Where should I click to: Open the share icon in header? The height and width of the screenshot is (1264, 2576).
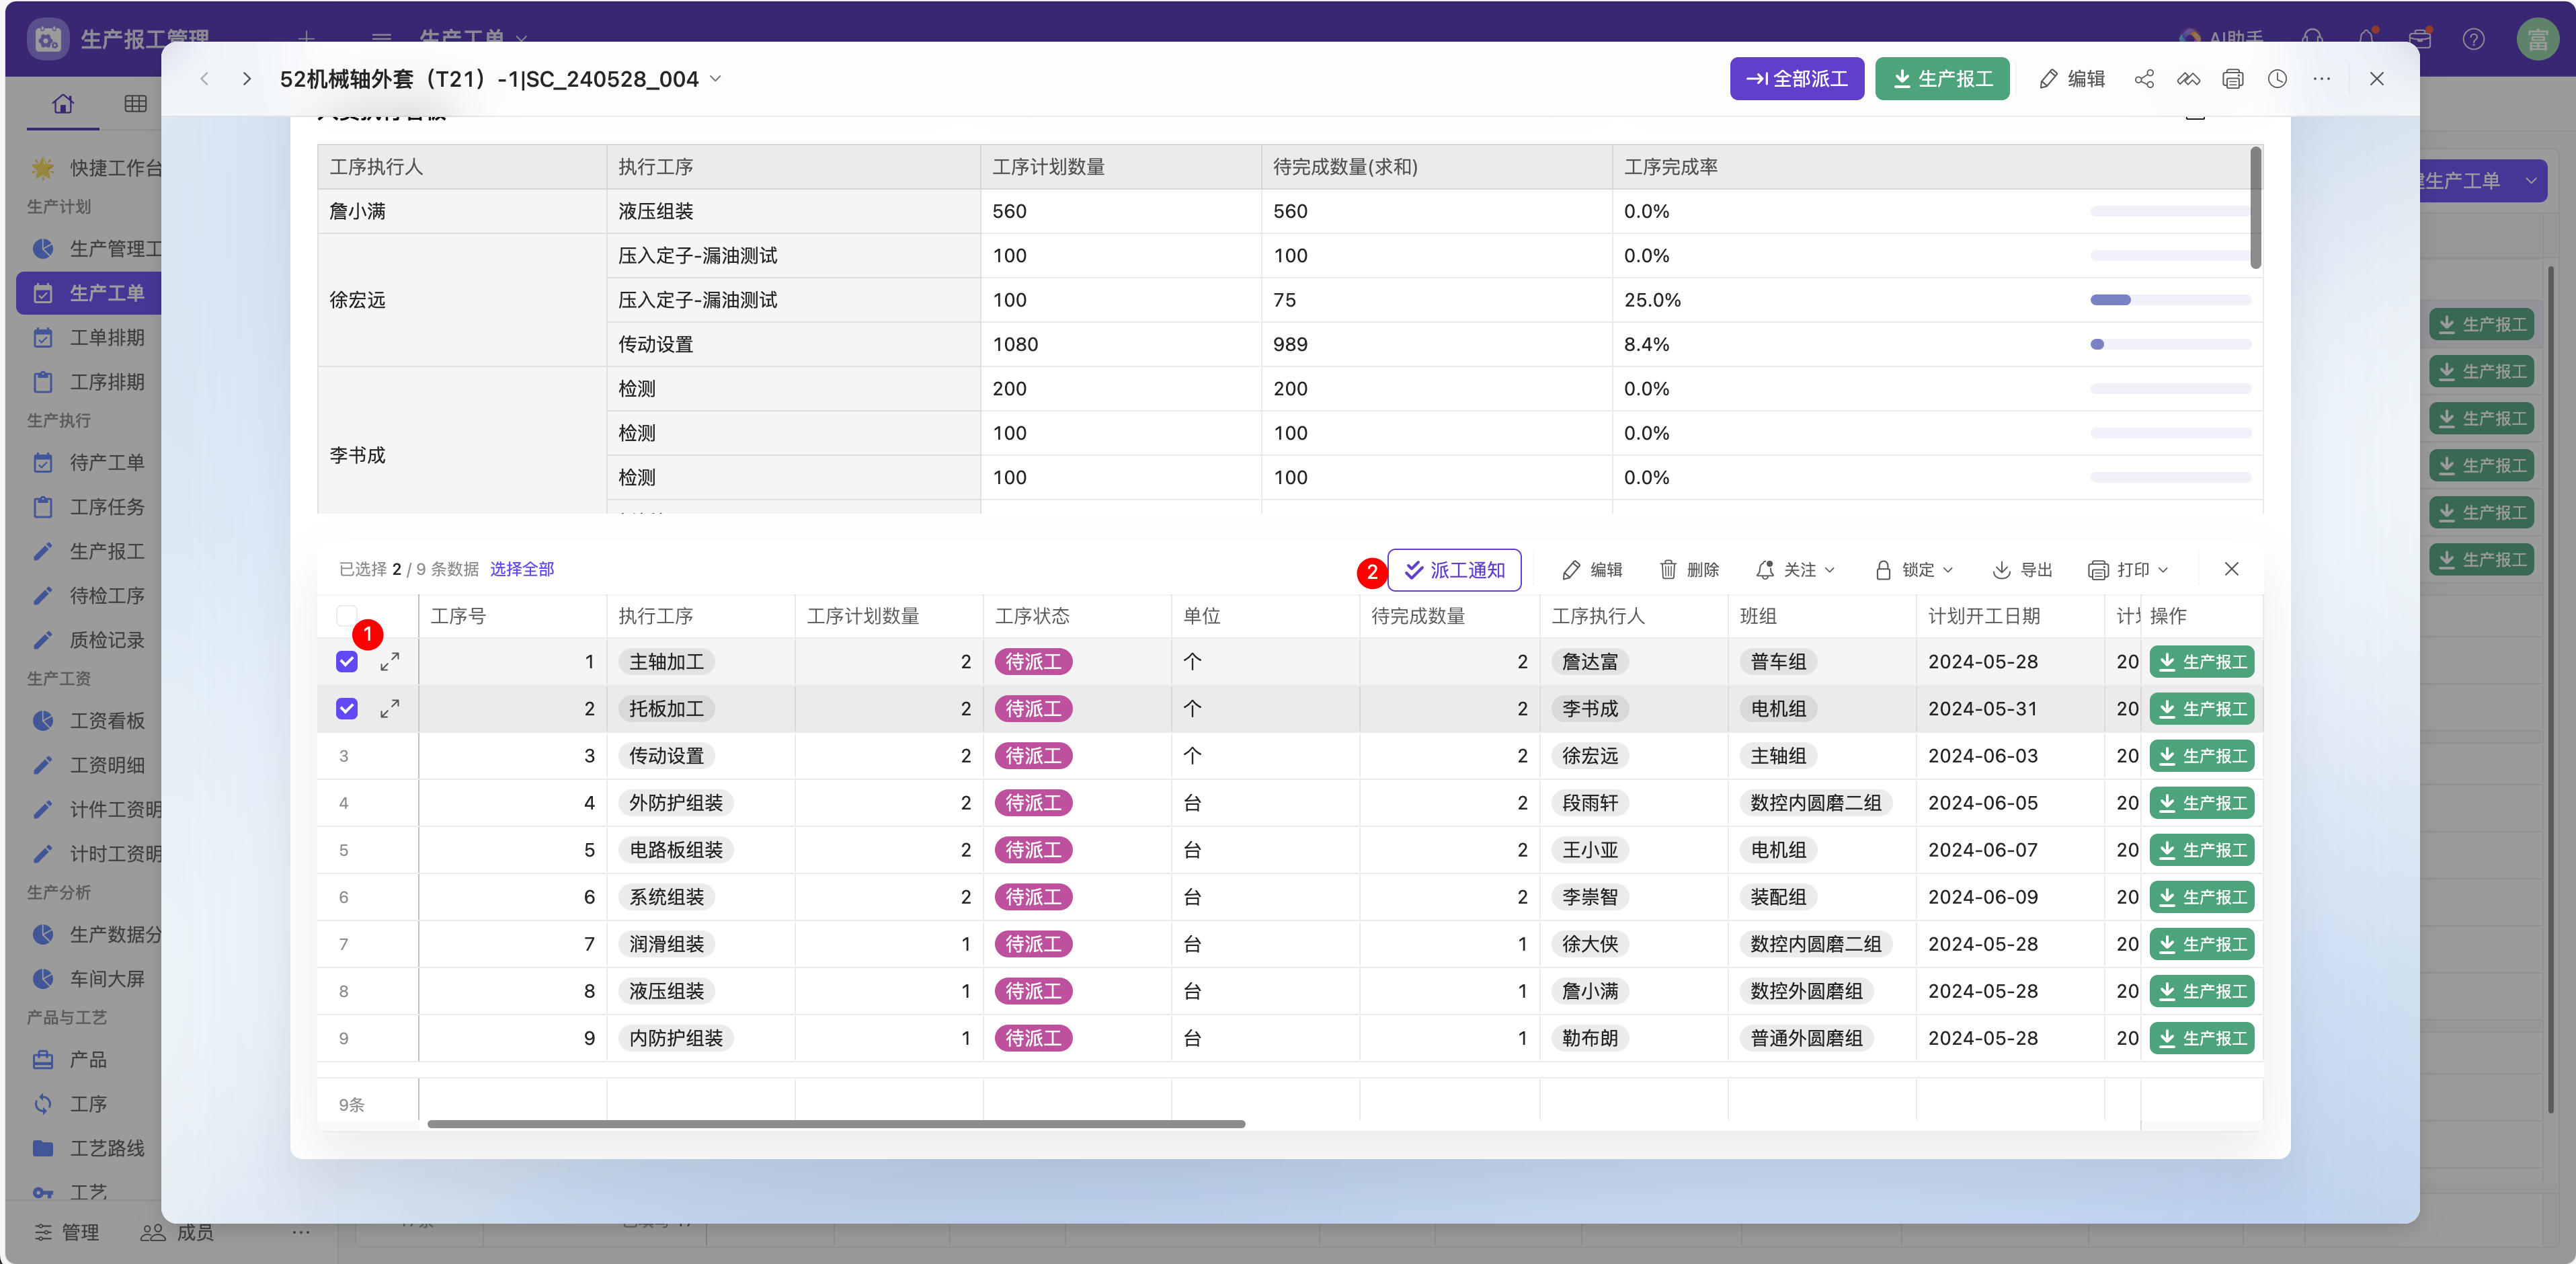[x=2144, y=79]
